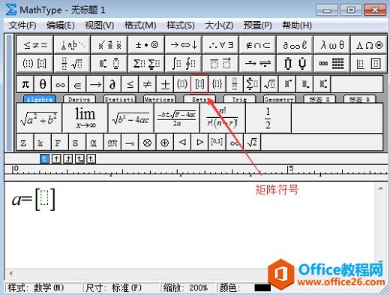390x295 pixels.
Task: Open embellishments palette
Action: pyautogui.click(x=109, y=45)
